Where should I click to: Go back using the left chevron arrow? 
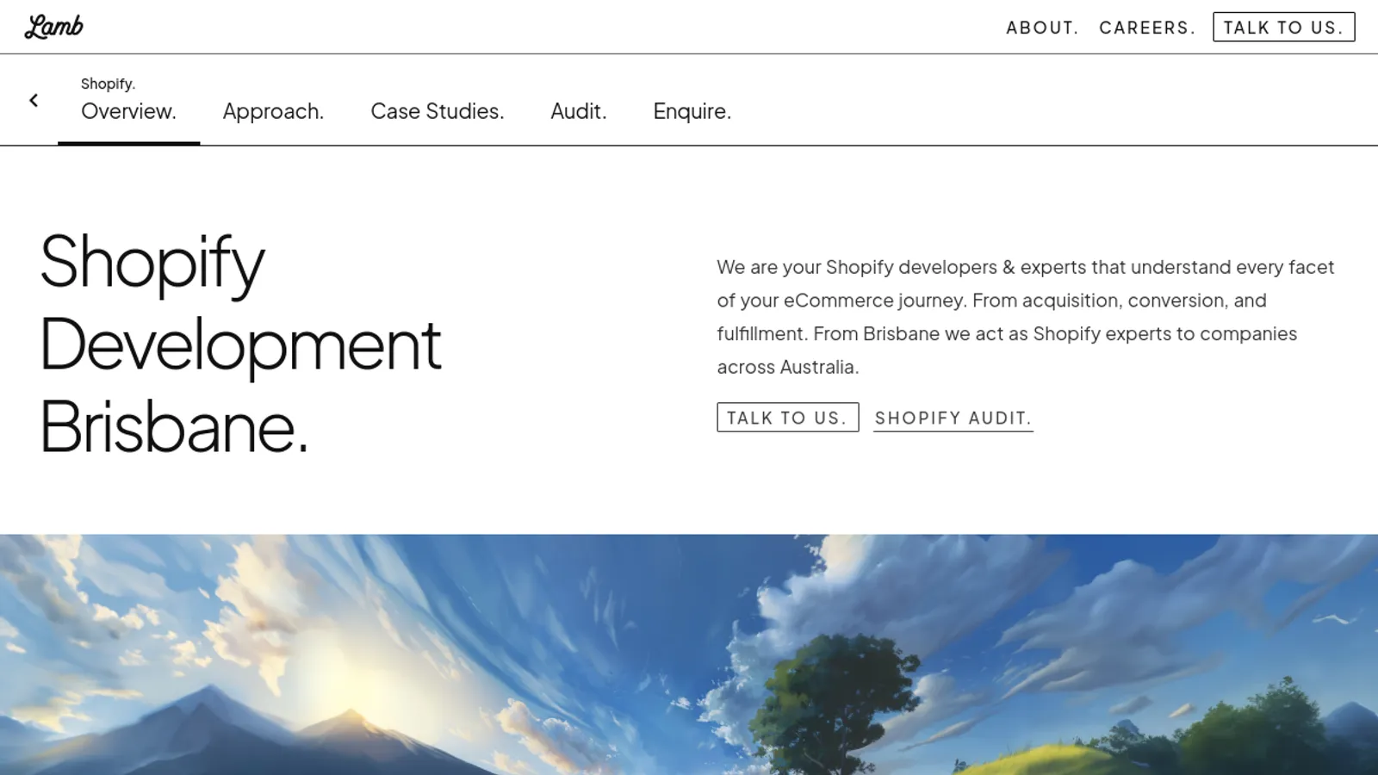(34, 101)
